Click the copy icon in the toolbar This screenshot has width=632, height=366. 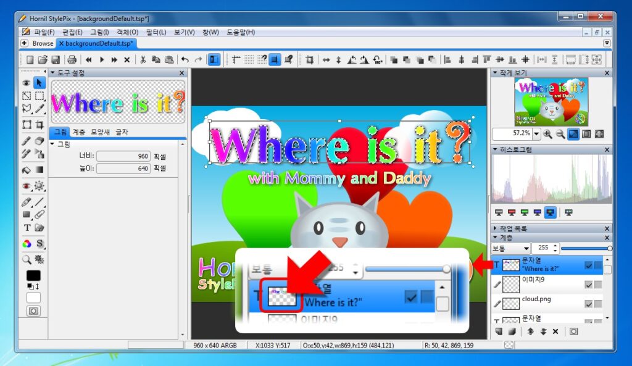click(x=156, y=60)
